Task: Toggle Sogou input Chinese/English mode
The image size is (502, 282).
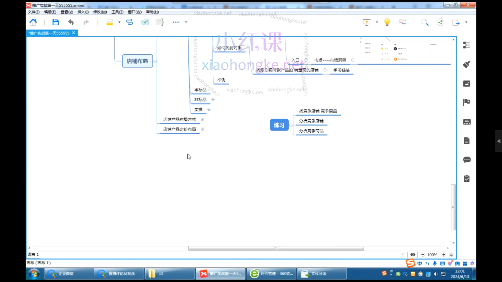Action: [420, 264]
